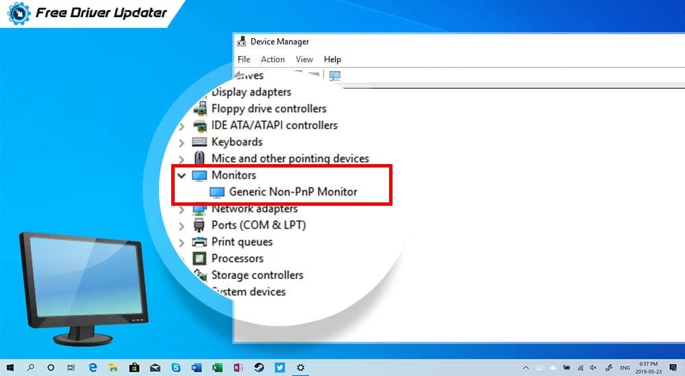Expand the Ports (COM & LPT) node

[182, 226]
